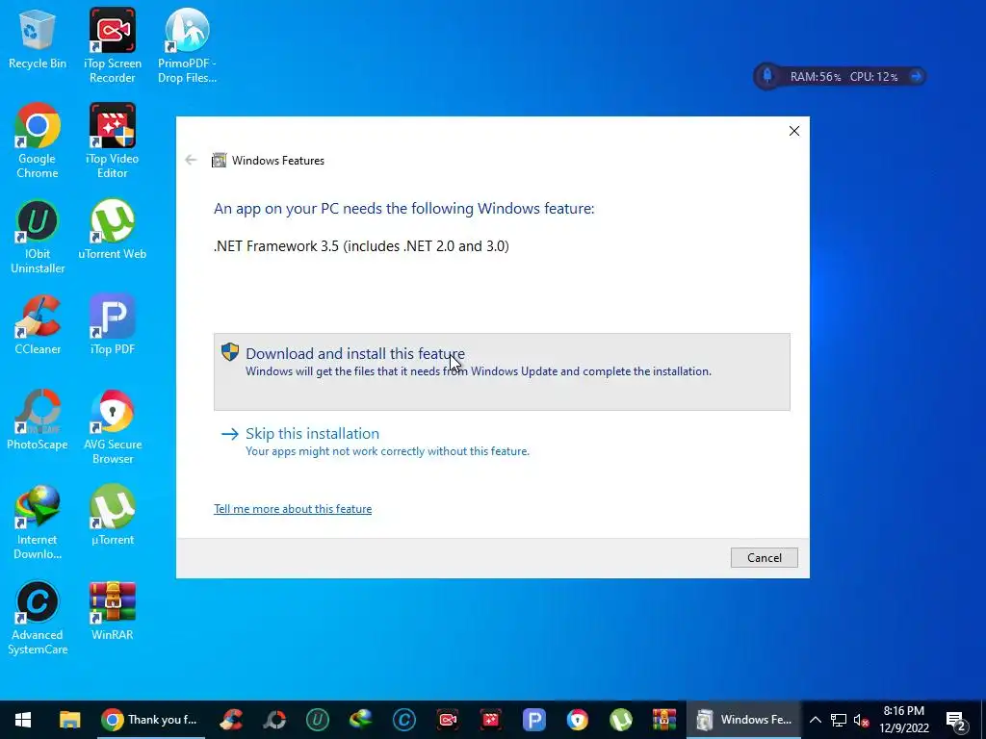Viewport: 986px width, 739px height.
Task: Open the notification center icon
Action: (x=956, y=721)
